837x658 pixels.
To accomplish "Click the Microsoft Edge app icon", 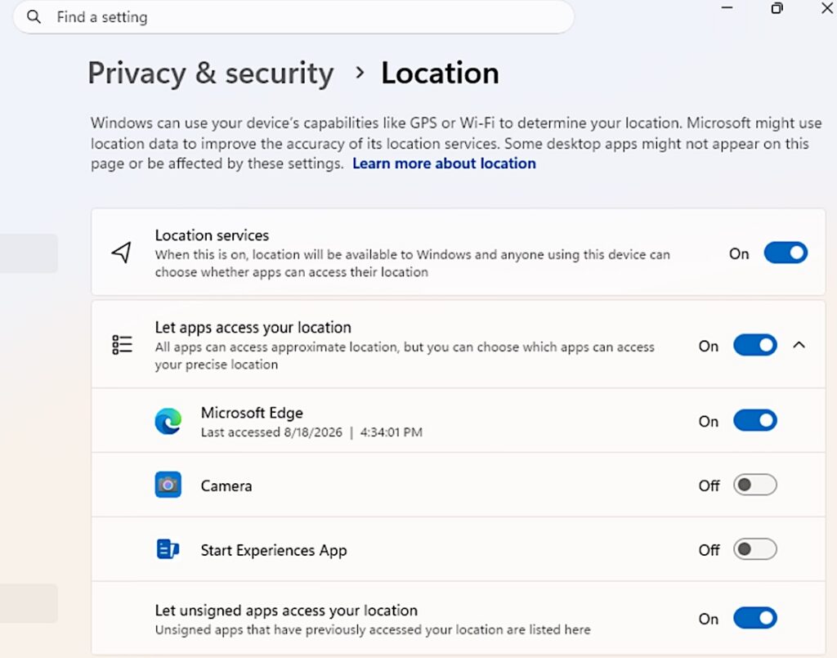I will (168, 420).
